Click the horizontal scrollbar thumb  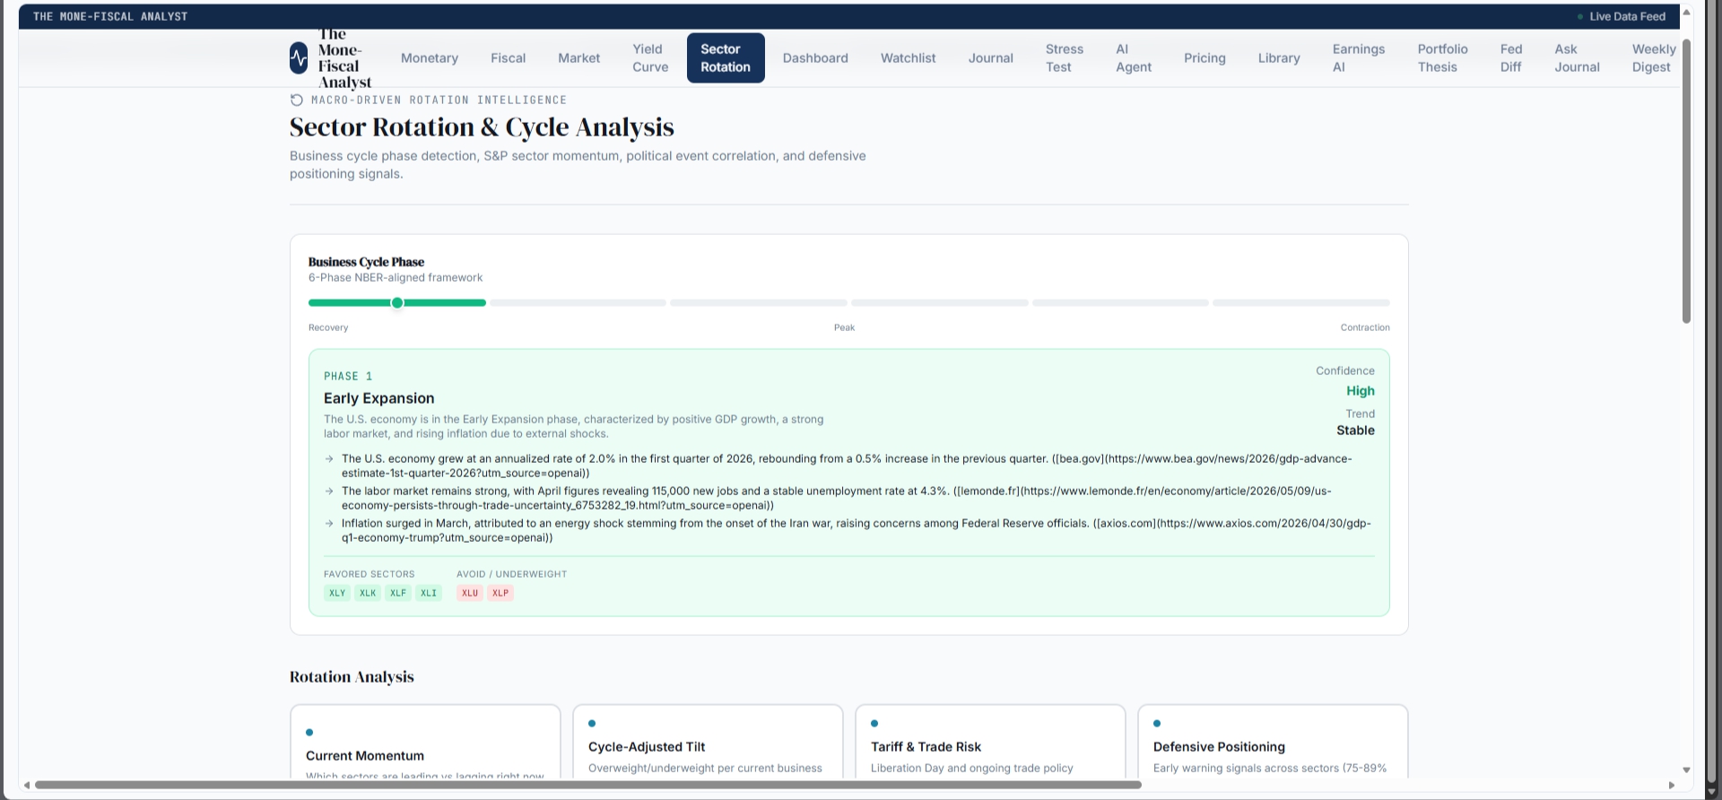(x=587, y=785)
